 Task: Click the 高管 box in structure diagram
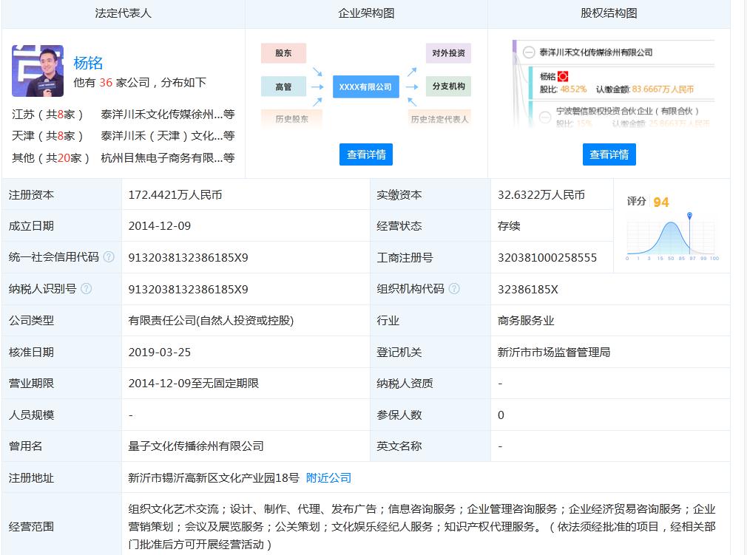coord(283,86)
